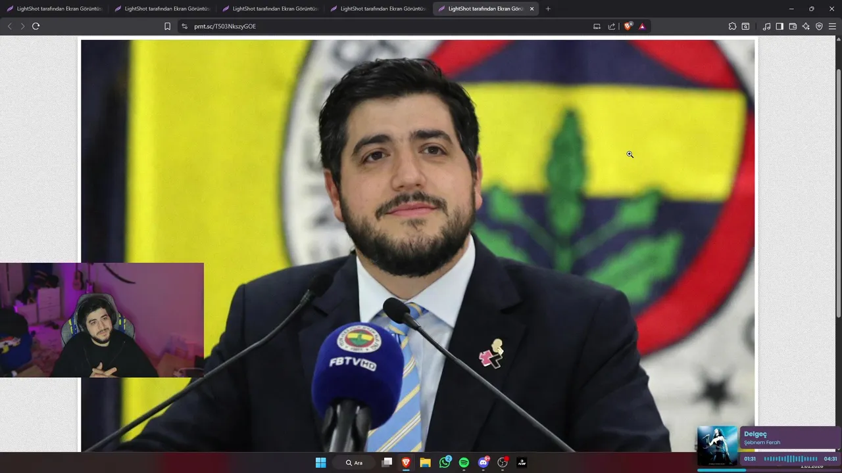
Task: Open the Brave hamburger main menu
Action: [x=833, y=26]
